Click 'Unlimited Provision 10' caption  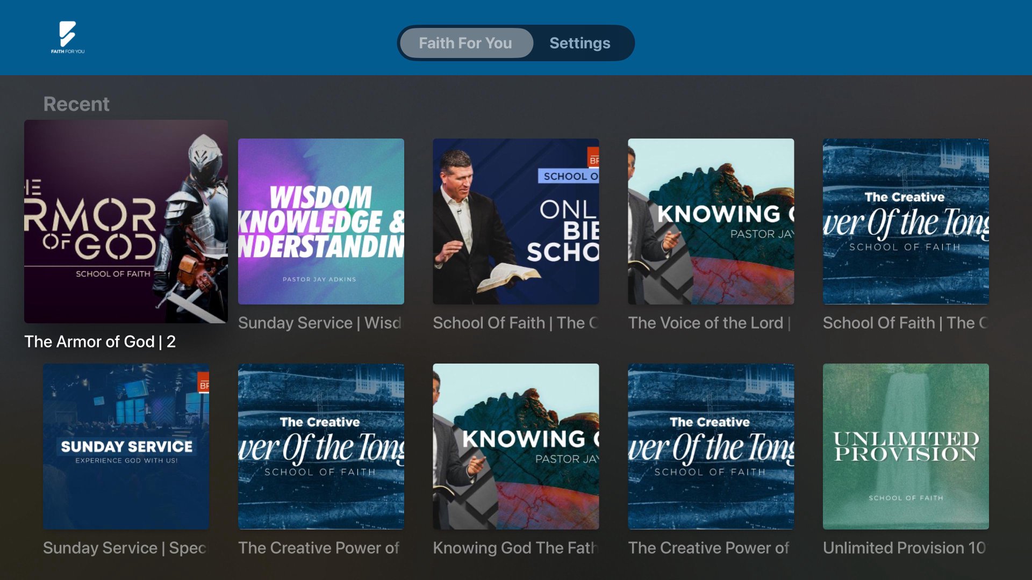coord(905,548)
